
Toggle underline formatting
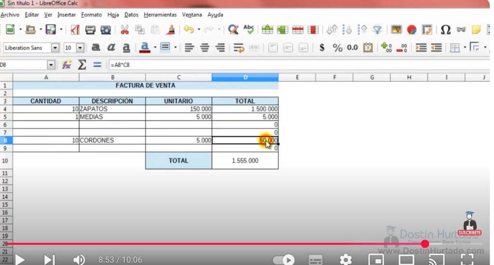coord(126,48)
